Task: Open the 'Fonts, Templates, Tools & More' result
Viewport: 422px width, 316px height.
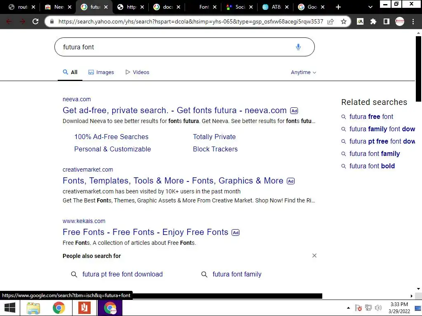Action: tap(173, 181)
